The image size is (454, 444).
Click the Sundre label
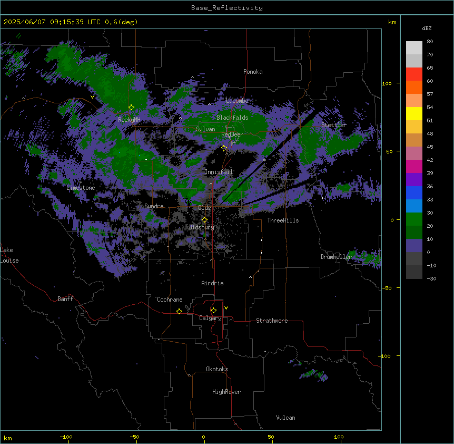(154, 206)
